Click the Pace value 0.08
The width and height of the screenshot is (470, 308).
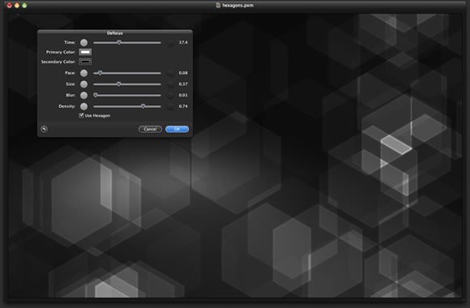pos(183,73)
